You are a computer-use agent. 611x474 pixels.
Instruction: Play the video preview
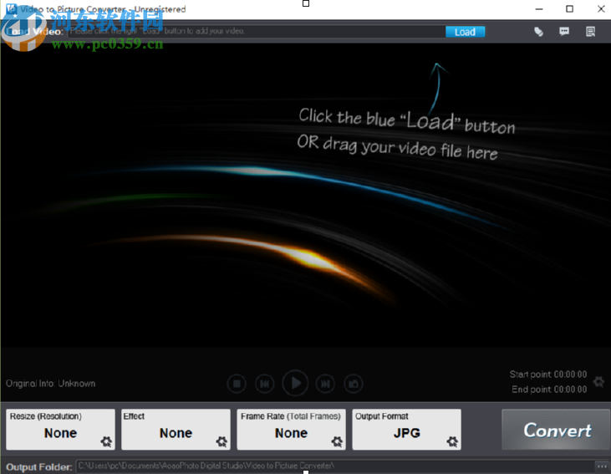click(295, 383)
